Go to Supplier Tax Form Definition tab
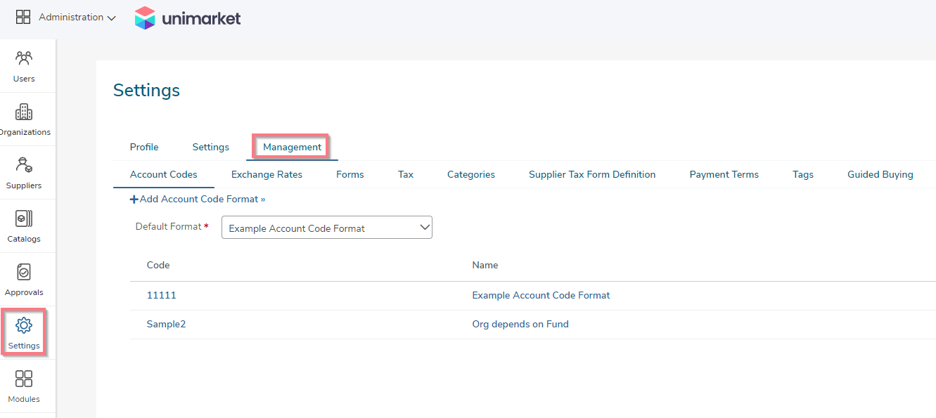936x418 pixels. coord(592,174)
